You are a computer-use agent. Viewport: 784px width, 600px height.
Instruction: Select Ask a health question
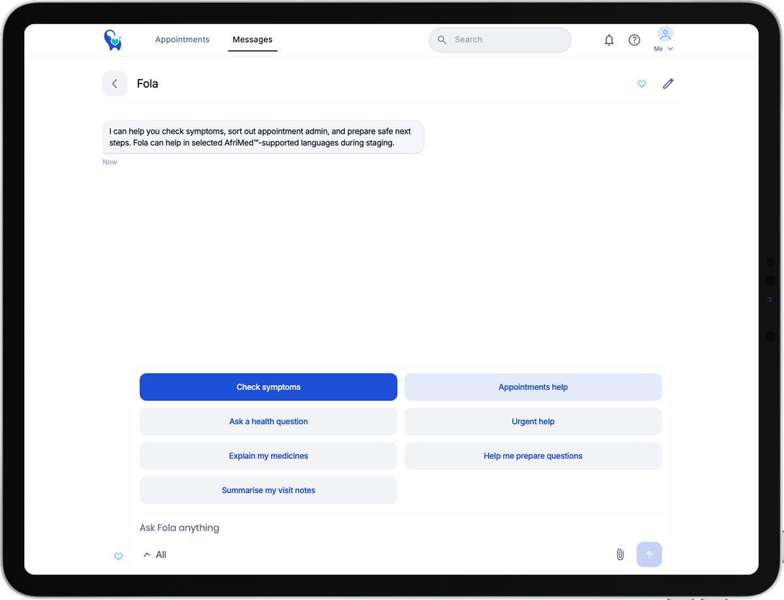pyautogui.click(x=269, y=422)
